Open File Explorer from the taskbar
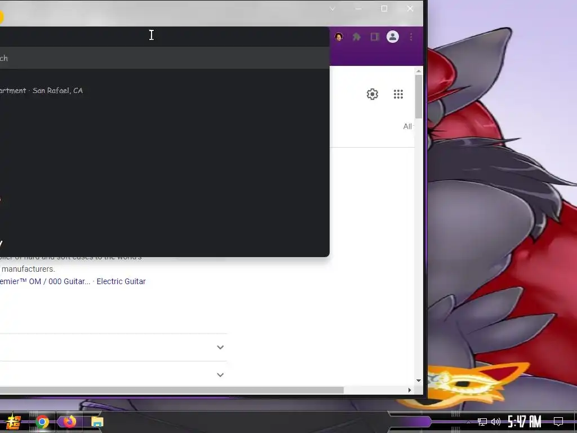The width and height of the screenshot is (577, 433). click(97, 422)
